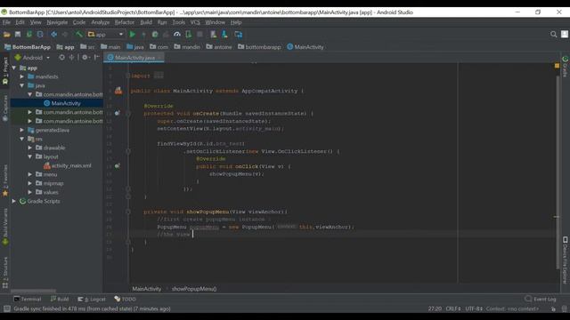The image size is (570, 320).
Task: Collapse the app module tree node
Action: click(14, 68)
